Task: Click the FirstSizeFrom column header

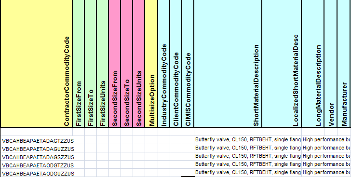Action: pos(79,64)
